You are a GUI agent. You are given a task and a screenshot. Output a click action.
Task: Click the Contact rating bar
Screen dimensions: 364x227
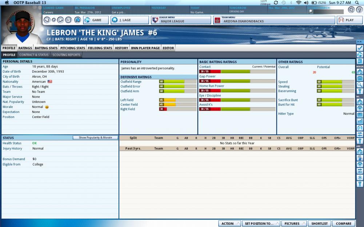click(237, 72)
